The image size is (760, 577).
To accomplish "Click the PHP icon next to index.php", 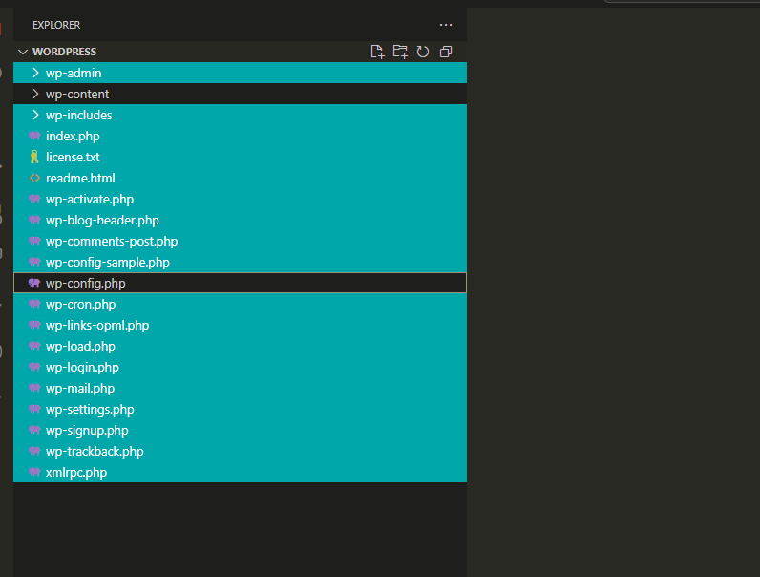I will click(x=34, y=136).
